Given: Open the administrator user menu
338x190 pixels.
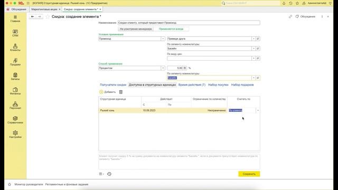Looking at the screenshot, I should 317,3.
